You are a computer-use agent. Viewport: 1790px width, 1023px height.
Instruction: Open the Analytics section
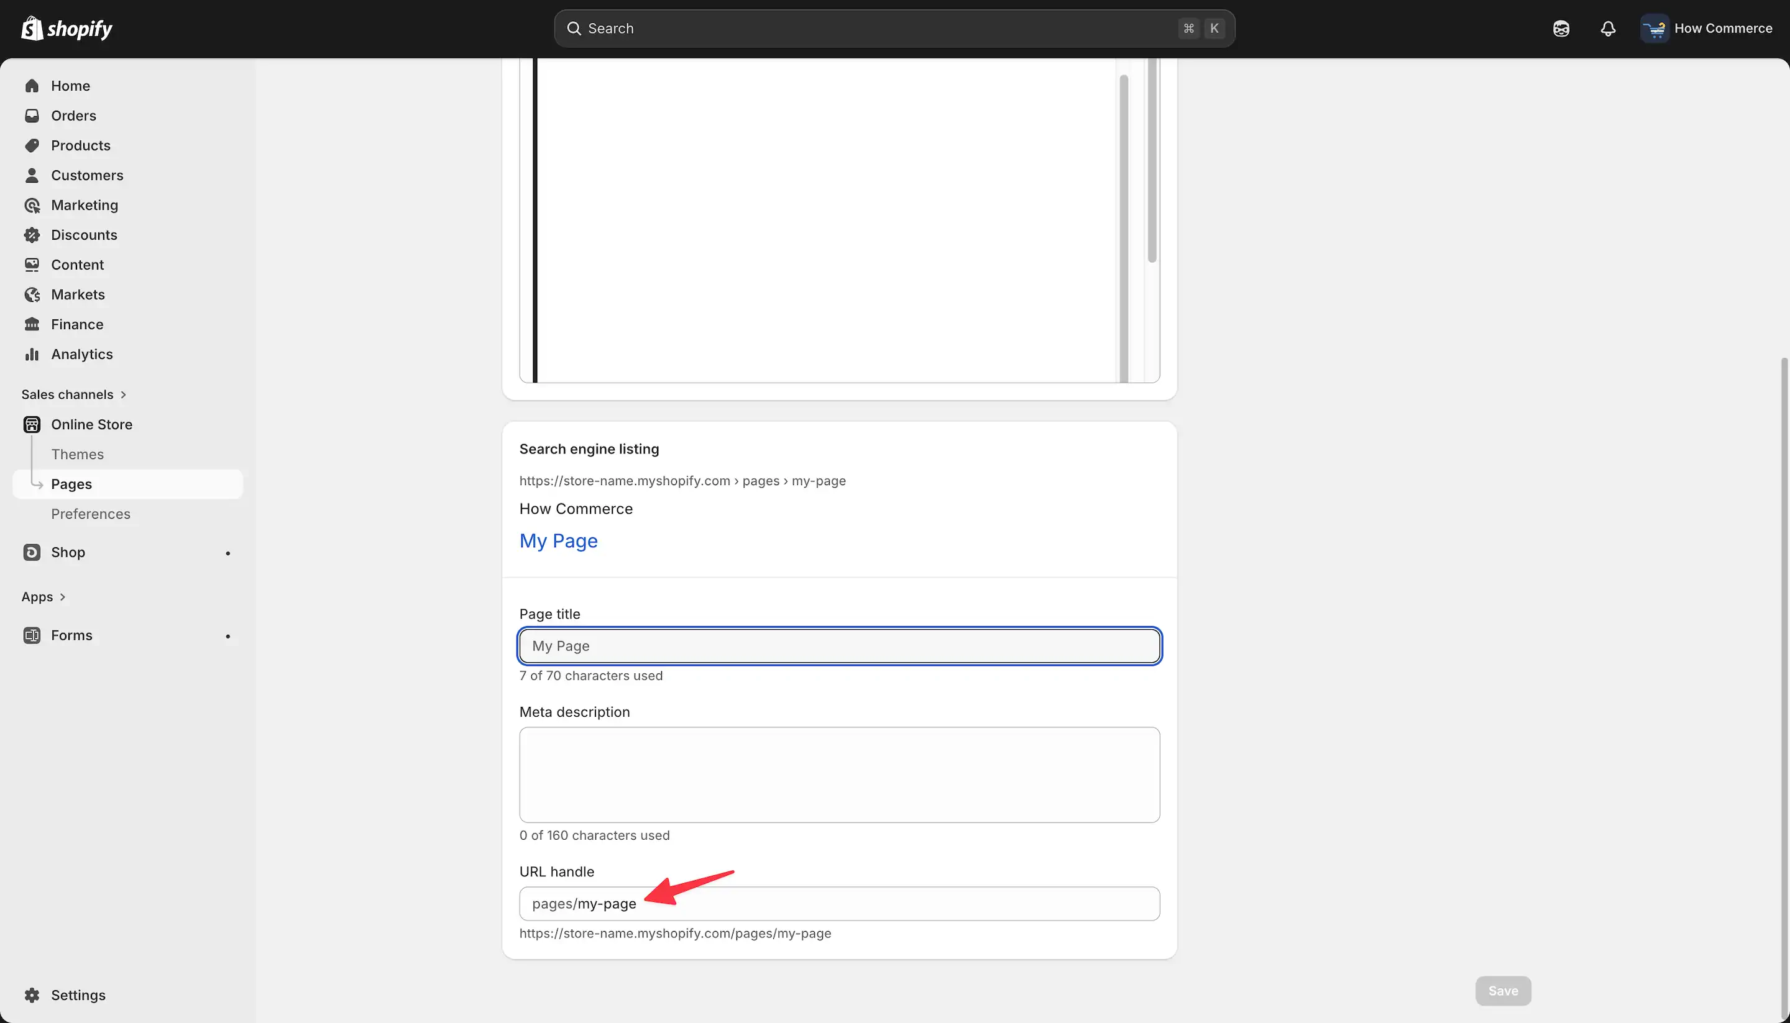(x=128, y=354)
